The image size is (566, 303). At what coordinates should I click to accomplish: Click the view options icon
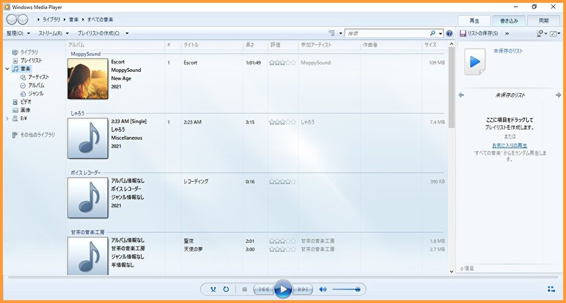332,33
